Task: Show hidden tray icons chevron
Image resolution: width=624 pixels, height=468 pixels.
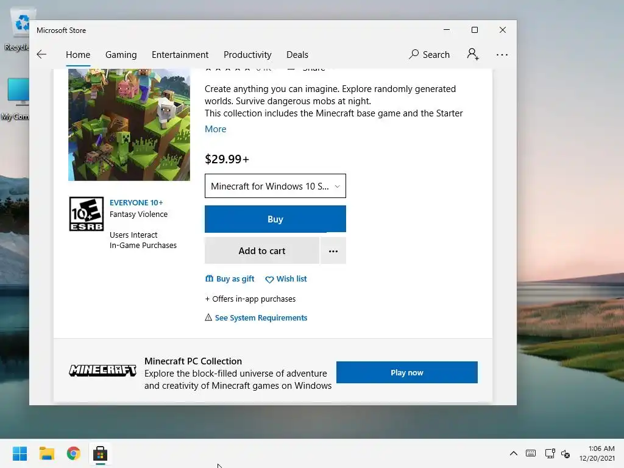Action: [513, 453]
